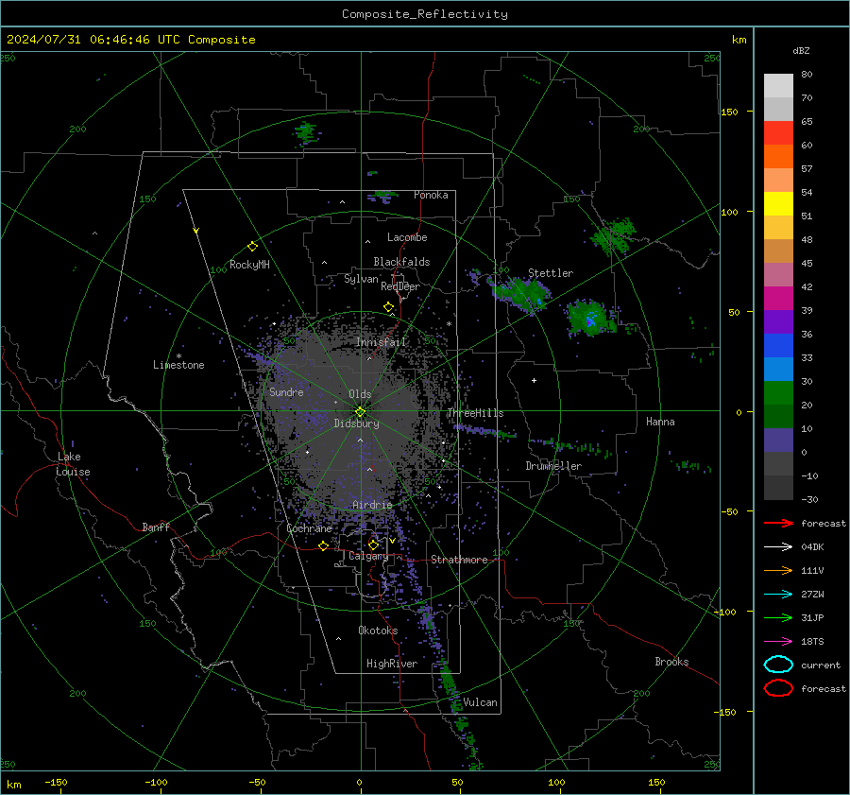Click the blue 36 dBZ legend swatch
Screen dimensions: 850x795
pyautogui.click(x=778, y=346)
